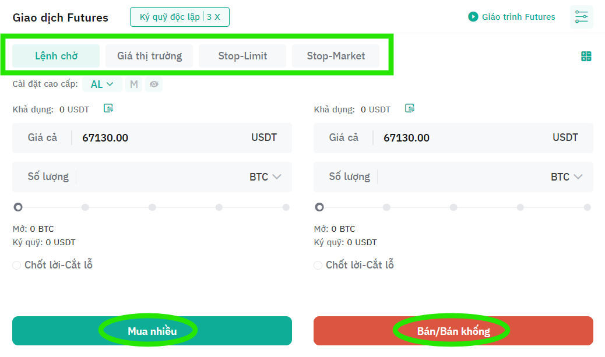Click the hidden-order eye icon
The height and width of the screenshot is (357, 605).
[154, 84]
